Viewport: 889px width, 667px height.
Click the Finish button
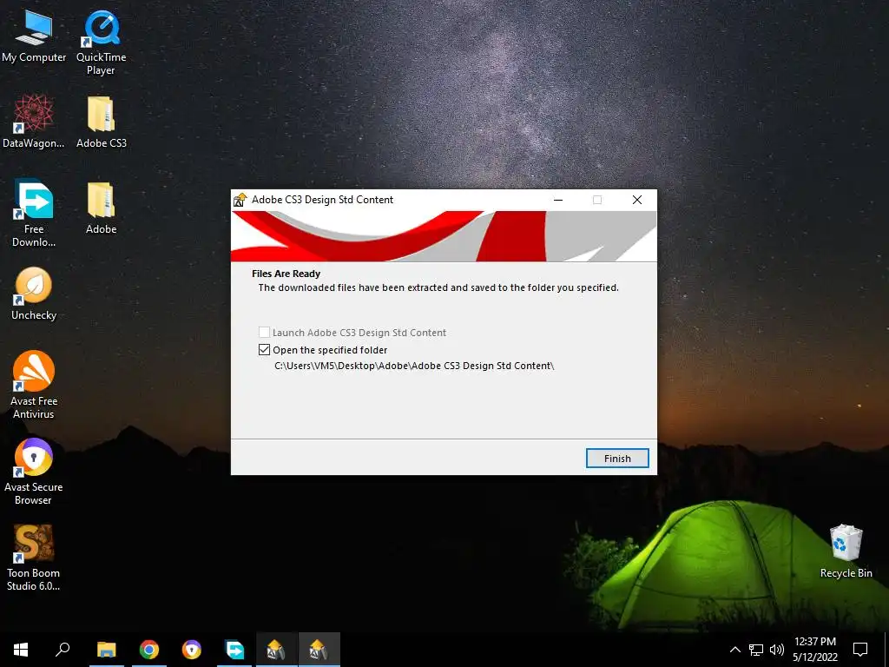tap(617, 459)
